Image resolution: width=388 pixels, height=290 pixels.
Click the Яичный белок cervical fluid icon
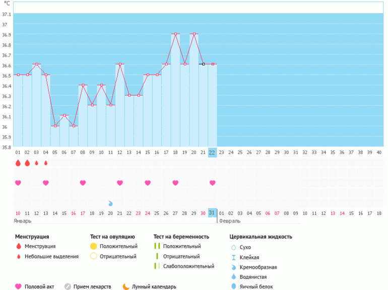coord(233,286)
